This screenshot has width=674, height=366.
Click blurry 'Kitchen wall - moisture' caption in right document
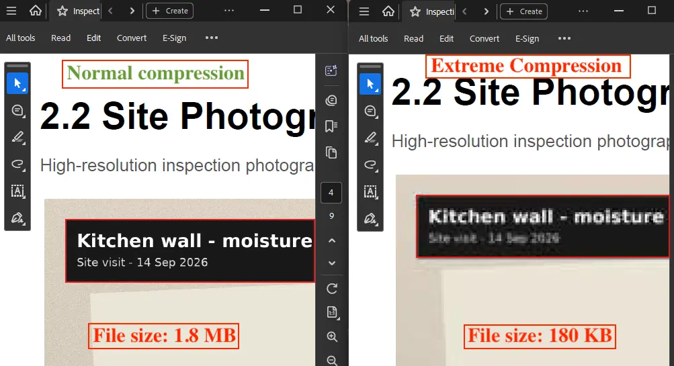pos(546,216)
